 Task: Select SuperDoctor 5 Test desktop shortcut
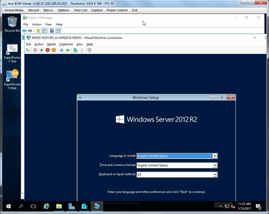point(12,54)
